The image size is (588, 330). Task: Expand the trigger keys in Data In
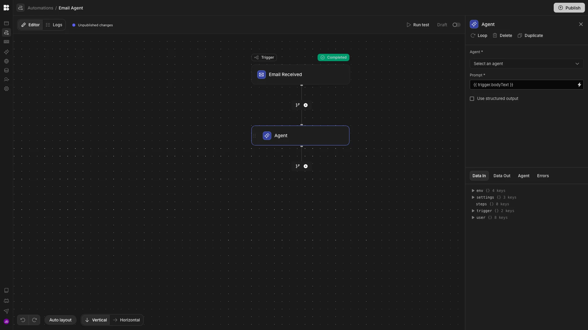click(x=473, y=211)
